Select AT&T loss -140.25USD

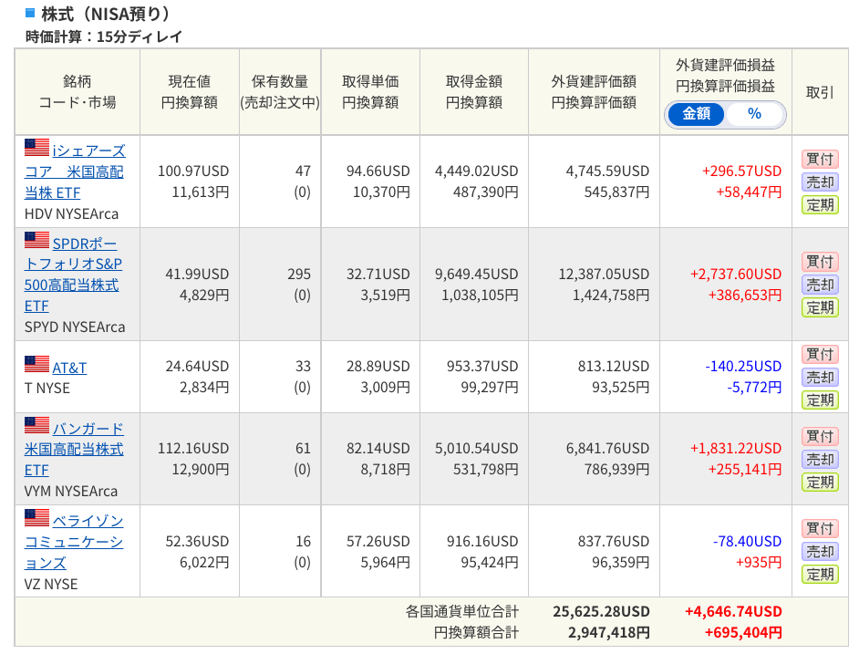tap(743, 366)
